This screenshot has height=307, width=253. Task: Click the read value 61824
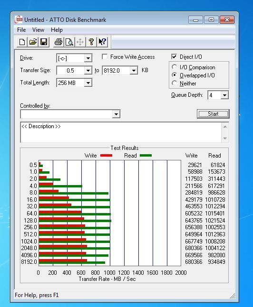coord(218,165)
